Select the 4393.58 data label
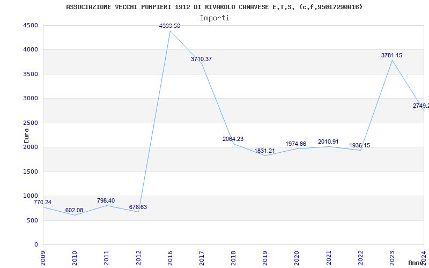429x268 pixels. point(169,26)
